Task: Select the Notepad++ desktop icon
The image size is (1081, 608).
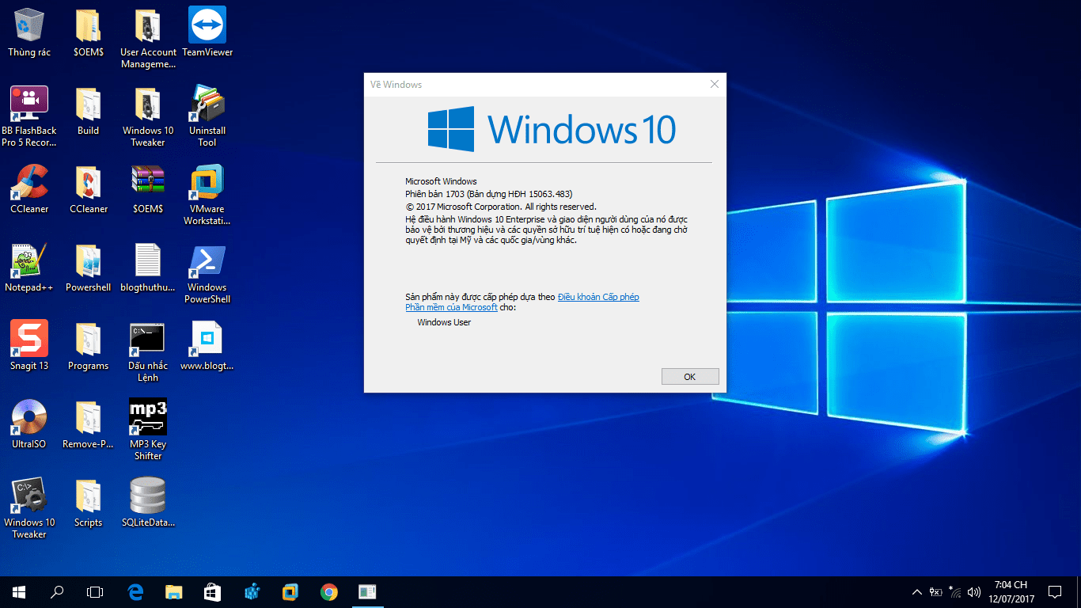Action: pyautogui.click(x=29, y=261)
